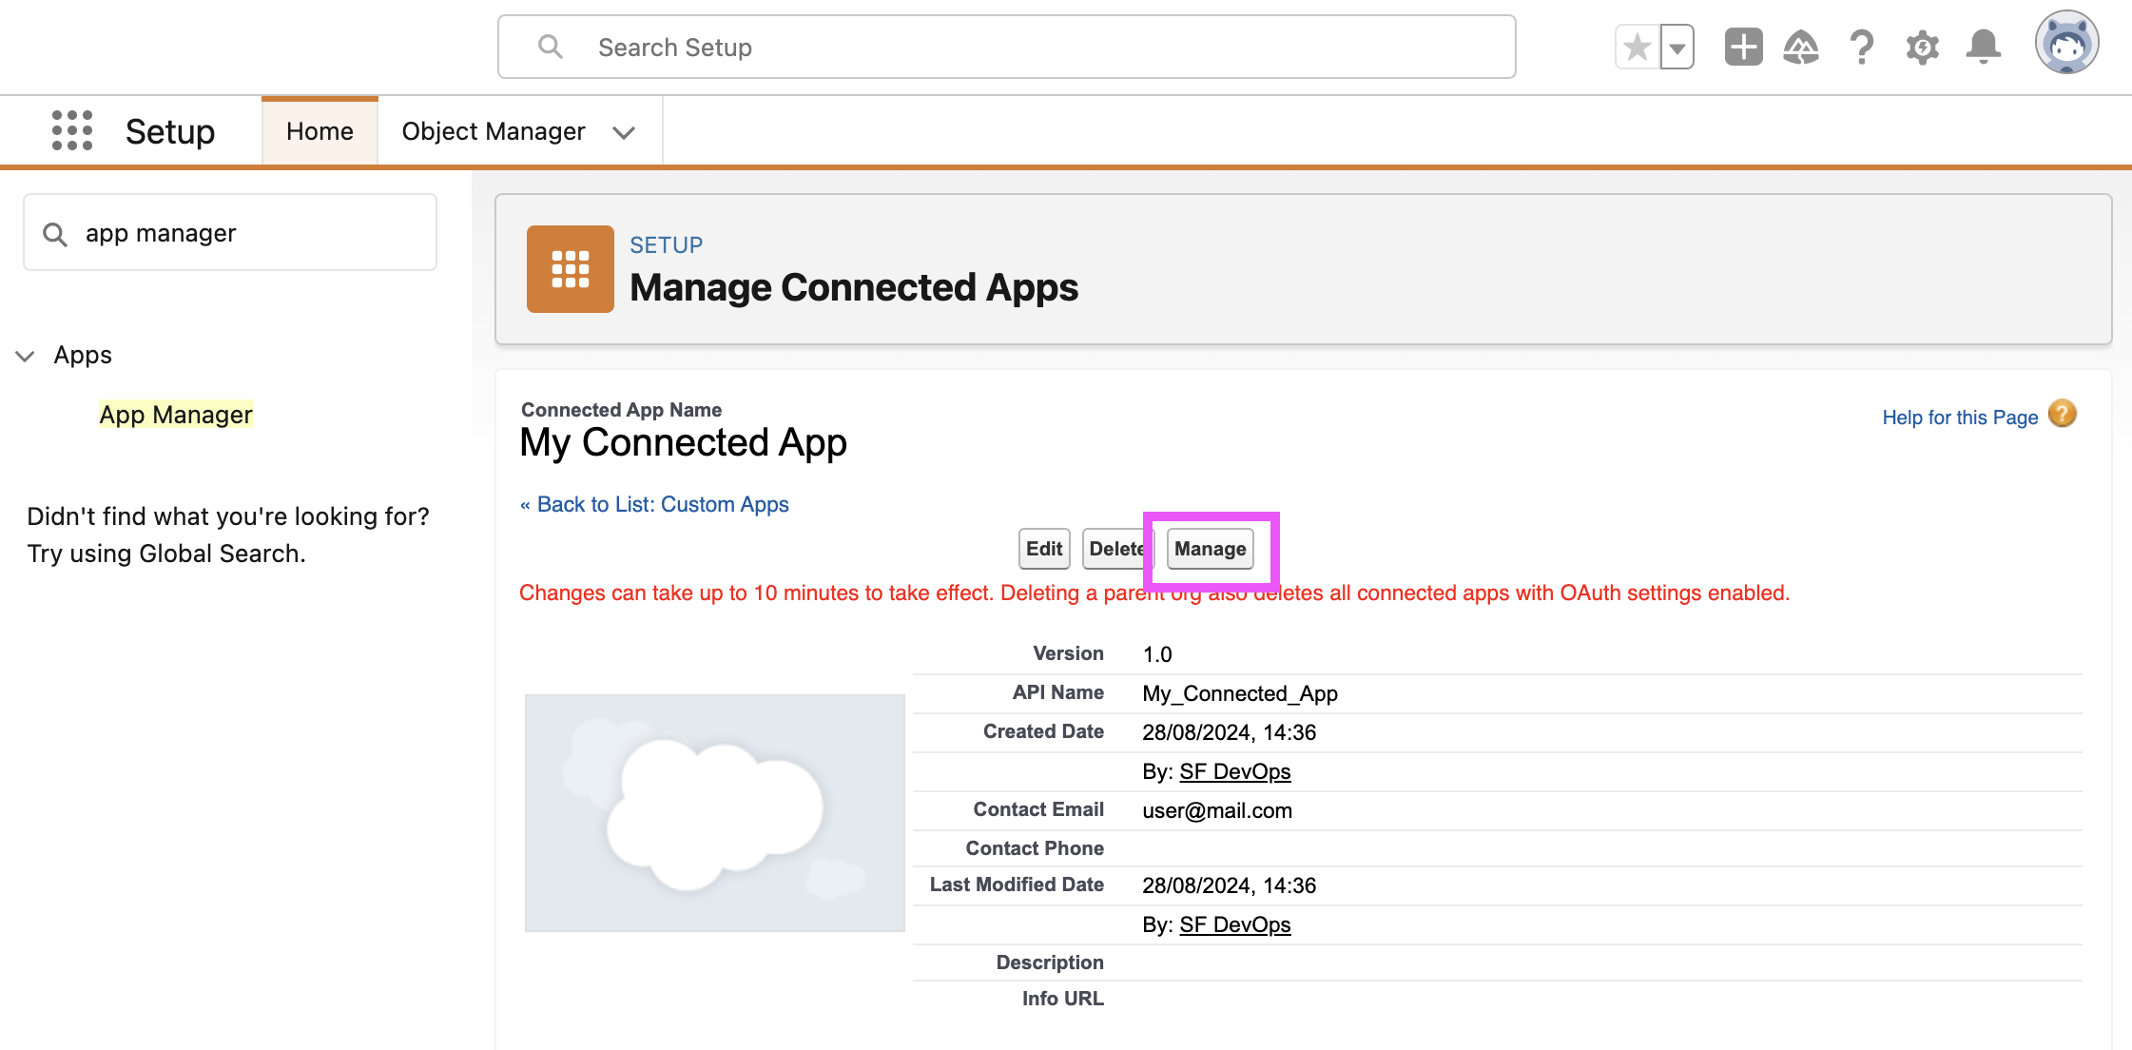Open the global actions plus icon
The image size is (2132, 1050).
pos(1743,47)
